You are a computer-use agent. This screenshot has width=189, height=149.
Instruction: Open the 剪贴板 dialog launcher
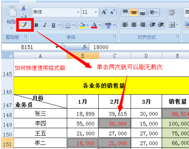pyautogui.click(x=26, y=36)
